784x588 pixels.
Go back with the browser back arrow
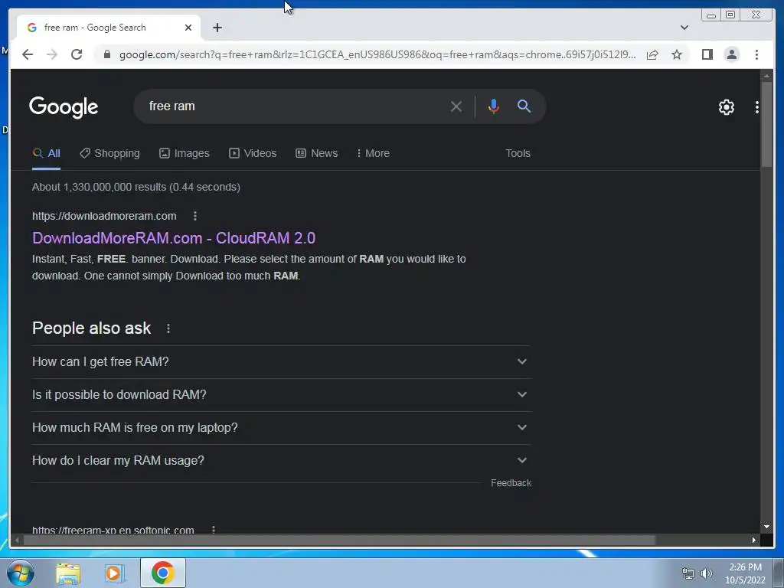point(28,54)
